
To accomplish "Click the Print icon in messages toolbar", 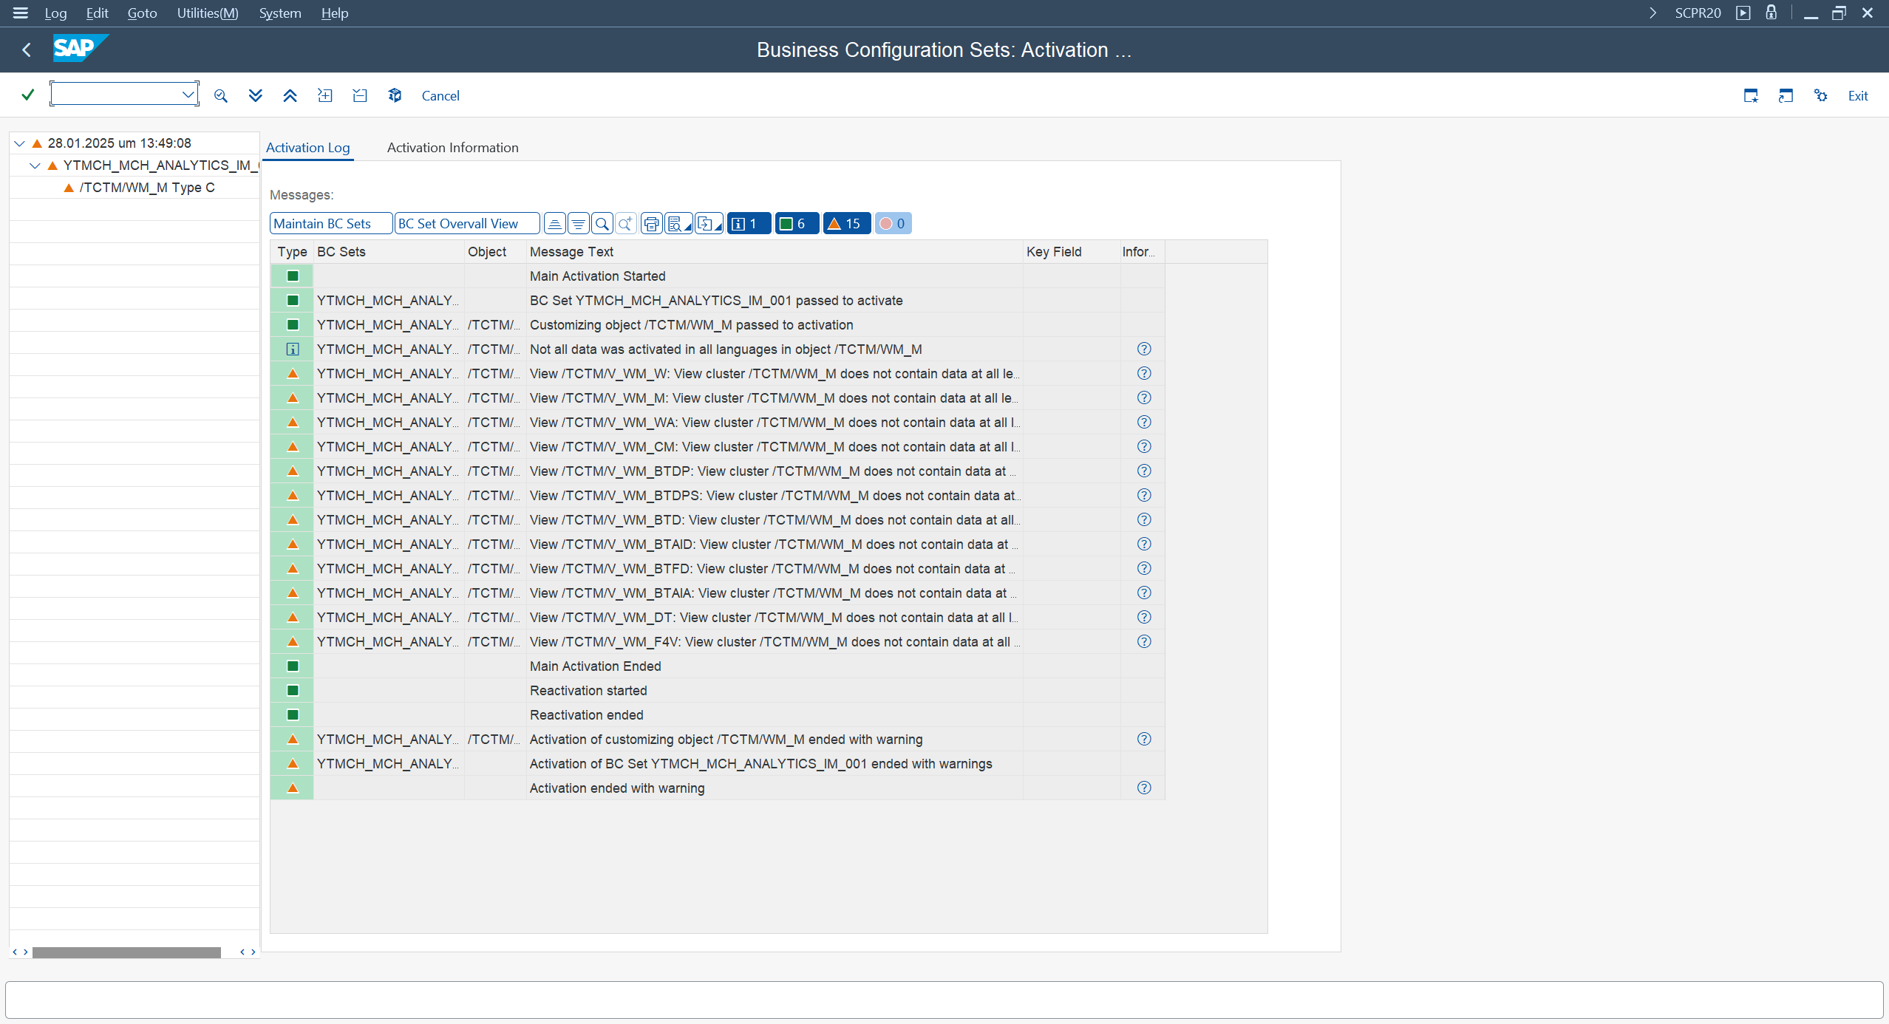I will tap(651, 224).
